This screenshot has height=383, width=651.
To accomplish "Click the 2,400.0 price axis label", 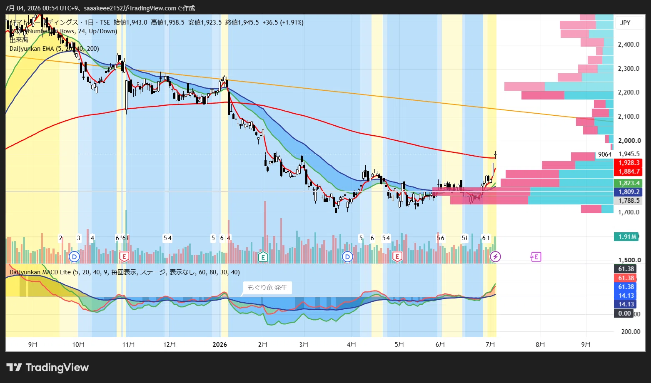I will [x=629, y=45].
